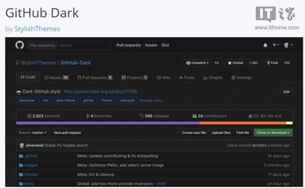Click the Clone or download button
The width and height of the screenshot is (305, 188).
click(273, 133)
